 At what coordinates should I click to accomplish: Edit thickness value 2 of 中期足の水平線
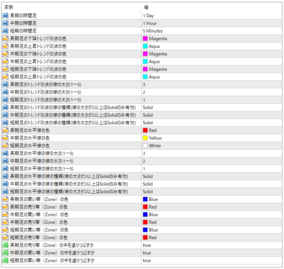144,161
